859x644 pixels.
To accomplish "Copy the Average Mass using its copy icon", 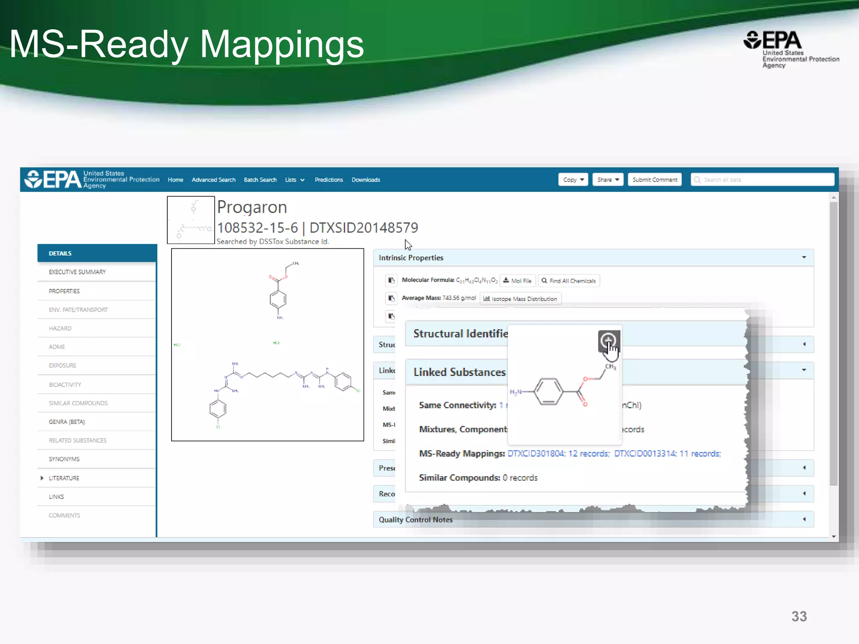I will [x=391, y=298].
